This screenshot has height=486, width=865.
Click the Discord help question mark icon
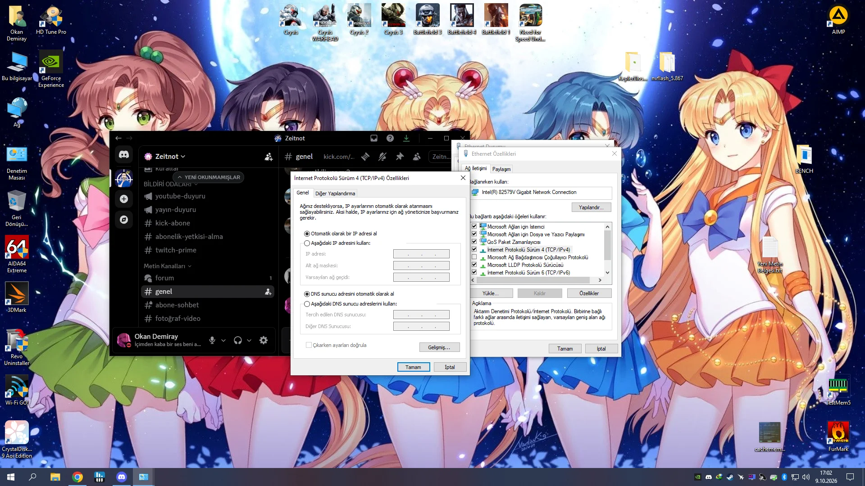[390, 138]
